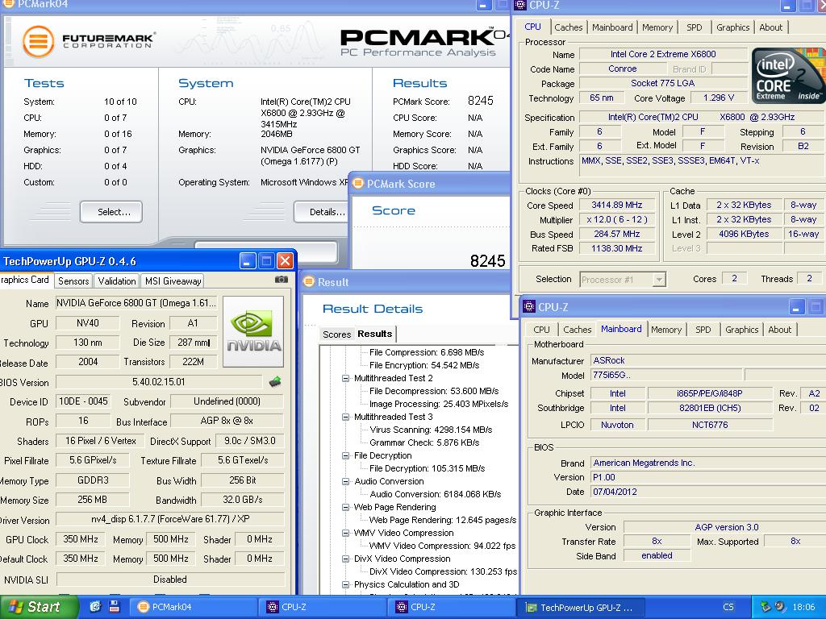
Task: Click the Futuremark orange logo
Action: pos(39,41)
